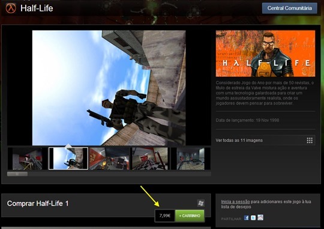
Task: Click the game description paragraph
Action: [x=265, y=93]
